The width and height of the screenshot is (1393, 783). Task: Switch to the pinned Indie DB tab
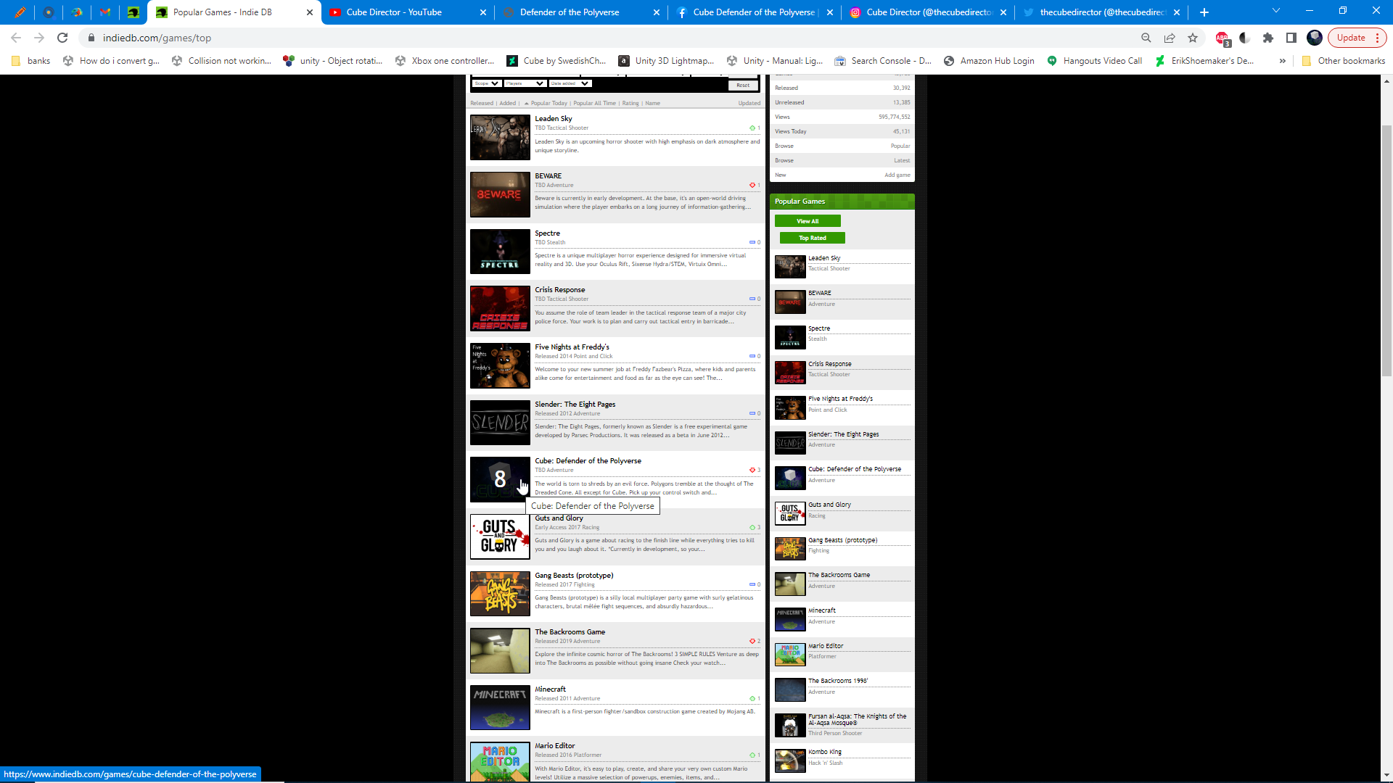(x=133, y=12)
